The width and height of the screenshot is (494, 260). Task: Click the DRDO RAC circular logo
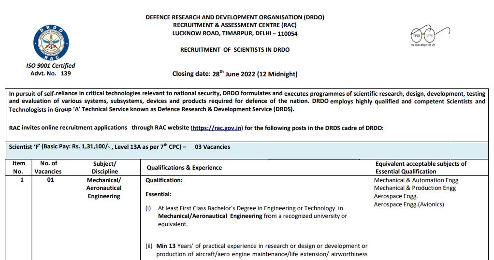(x=51, y=43)
